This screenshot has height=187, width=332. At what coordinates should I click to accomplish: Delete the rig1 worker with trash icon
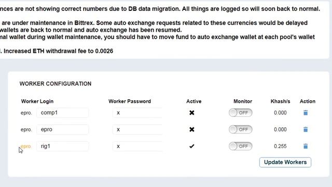point(306,146)
